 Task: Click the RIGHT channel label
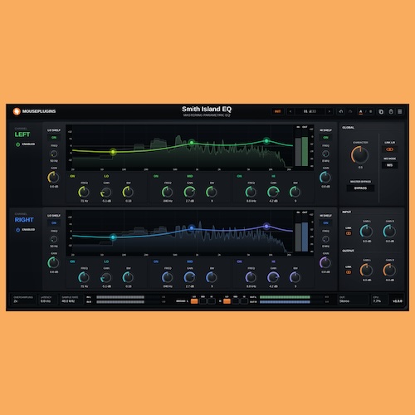[x=24, y=220]
